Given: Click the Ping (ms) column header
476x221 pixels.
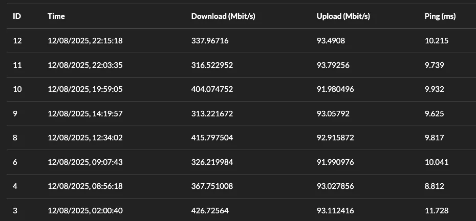Looking at the screenshot, I should coord(440,16).
